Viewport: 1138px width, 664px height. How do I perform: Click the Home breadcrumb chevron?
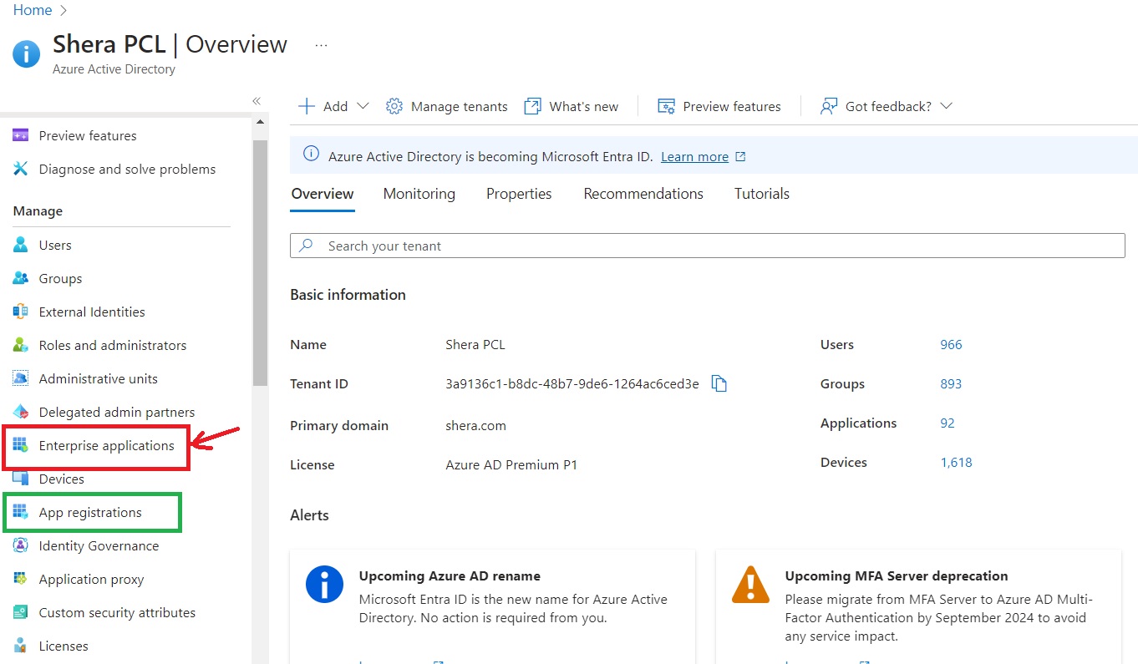64,11
